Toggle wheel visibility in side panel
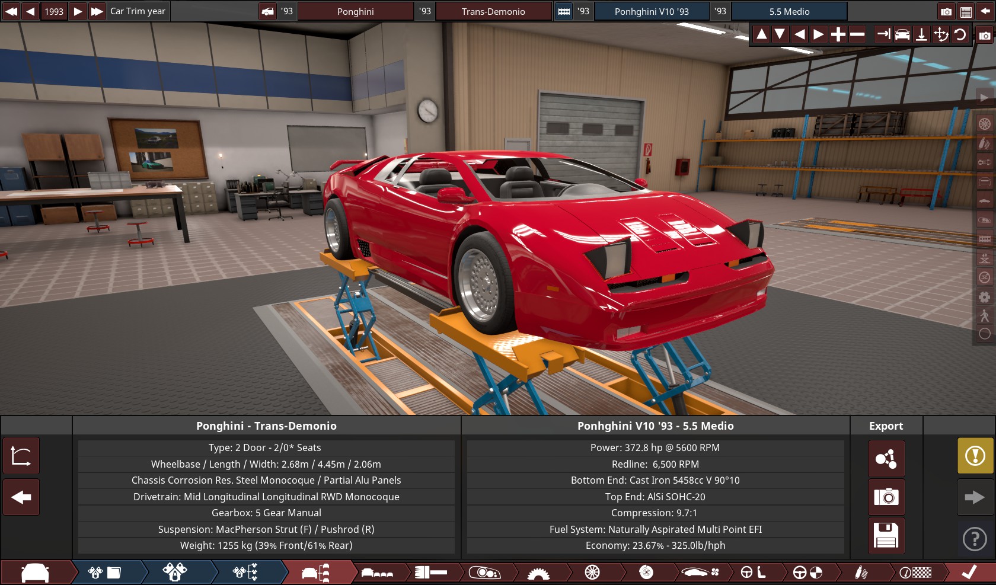Viewport: 996px width, 585px height. (985, 124)
